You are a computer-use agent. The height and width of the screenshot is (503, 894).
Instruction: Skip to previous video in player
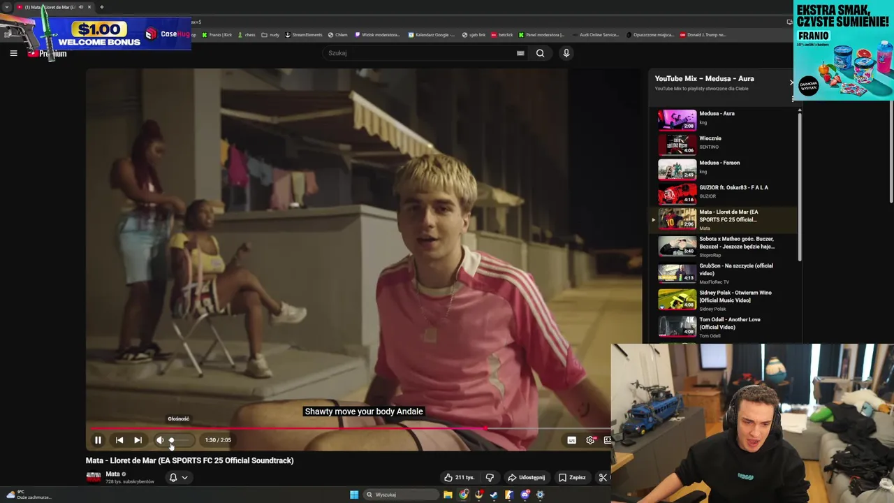pyautogui.click(x=119, y=440)
